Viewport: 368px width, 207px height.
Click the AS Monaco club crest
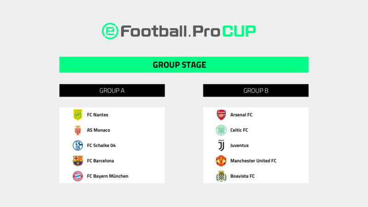(x=78, y=130)
